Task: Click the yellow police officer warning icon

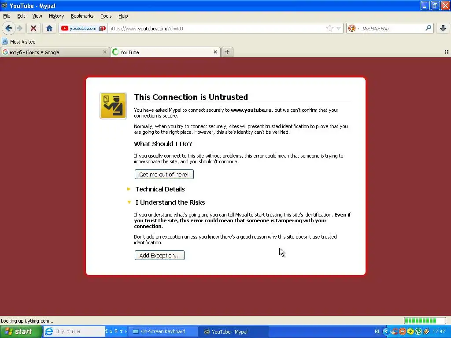Action: [x=113, y=106]
